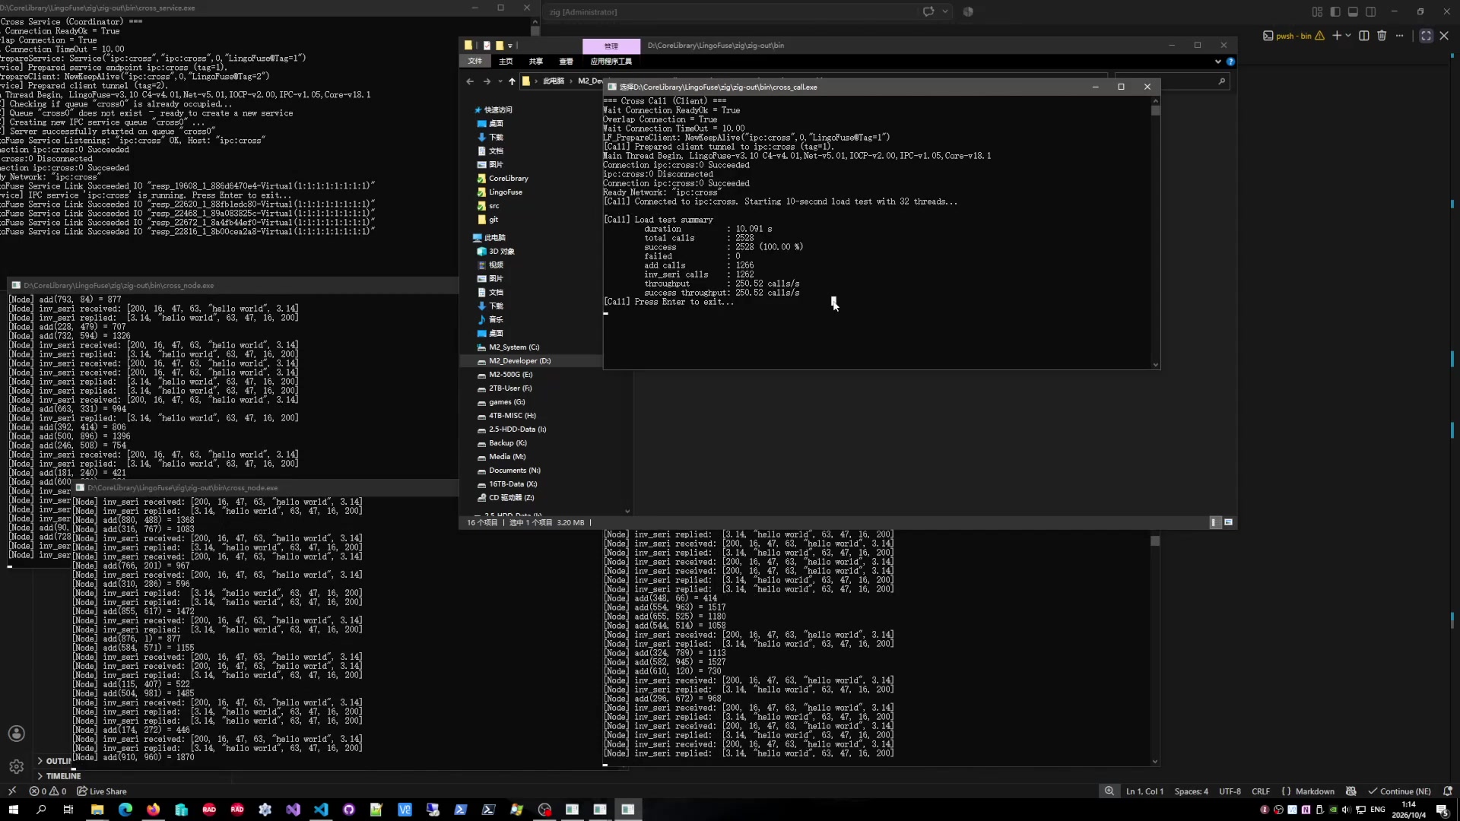Select the pwsh - bin terminal tab
The height and width of the screenshot is (821, 1460).
point(1293,36)
